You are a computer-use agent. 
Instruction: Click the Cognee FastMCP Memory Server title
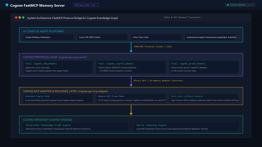click(x=37, y=6)
